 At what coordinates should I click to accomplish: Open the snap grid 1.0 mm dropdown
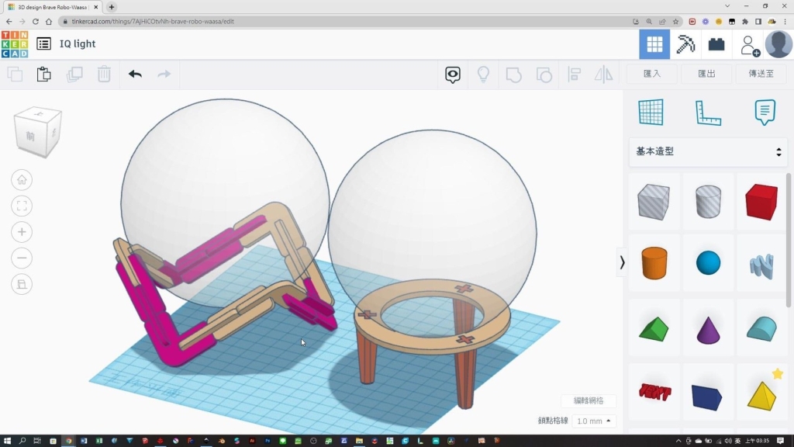[x=595, y=421]
